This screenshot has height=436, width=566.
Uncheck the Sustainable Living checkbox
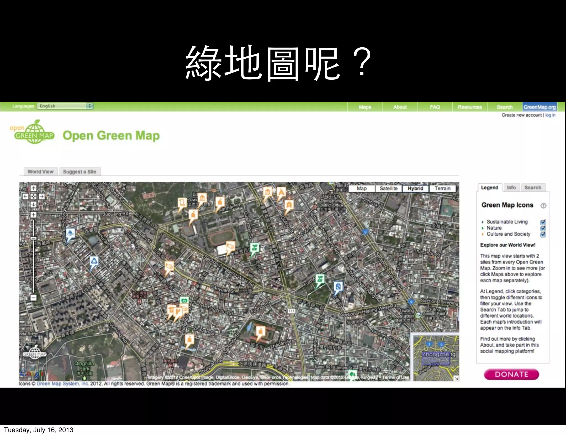coord(543,222)
